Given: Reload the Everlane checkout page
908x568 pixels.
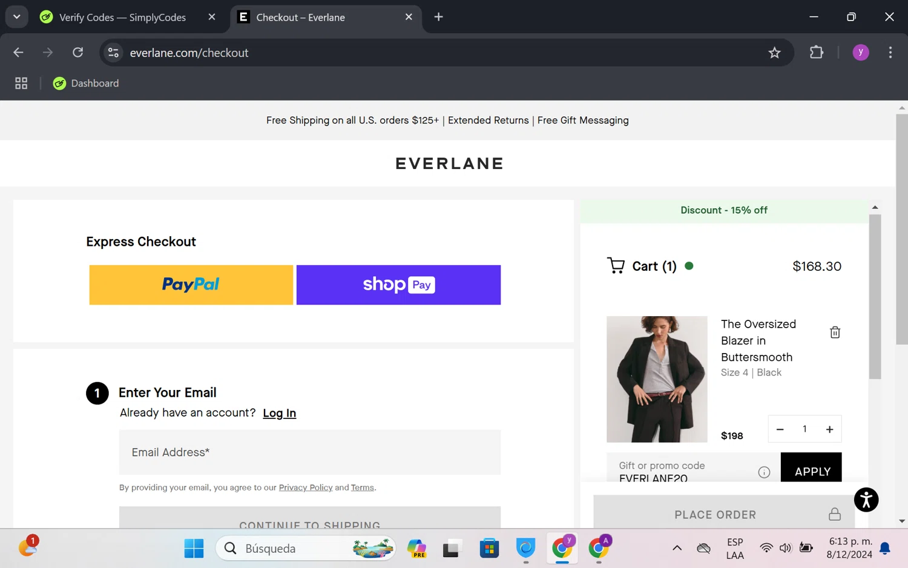Looking at the screenshot, I should (77, 53).
